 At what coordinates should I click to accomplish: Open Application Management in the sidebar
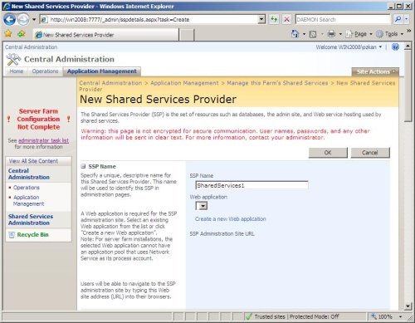[x=28, y=201]
